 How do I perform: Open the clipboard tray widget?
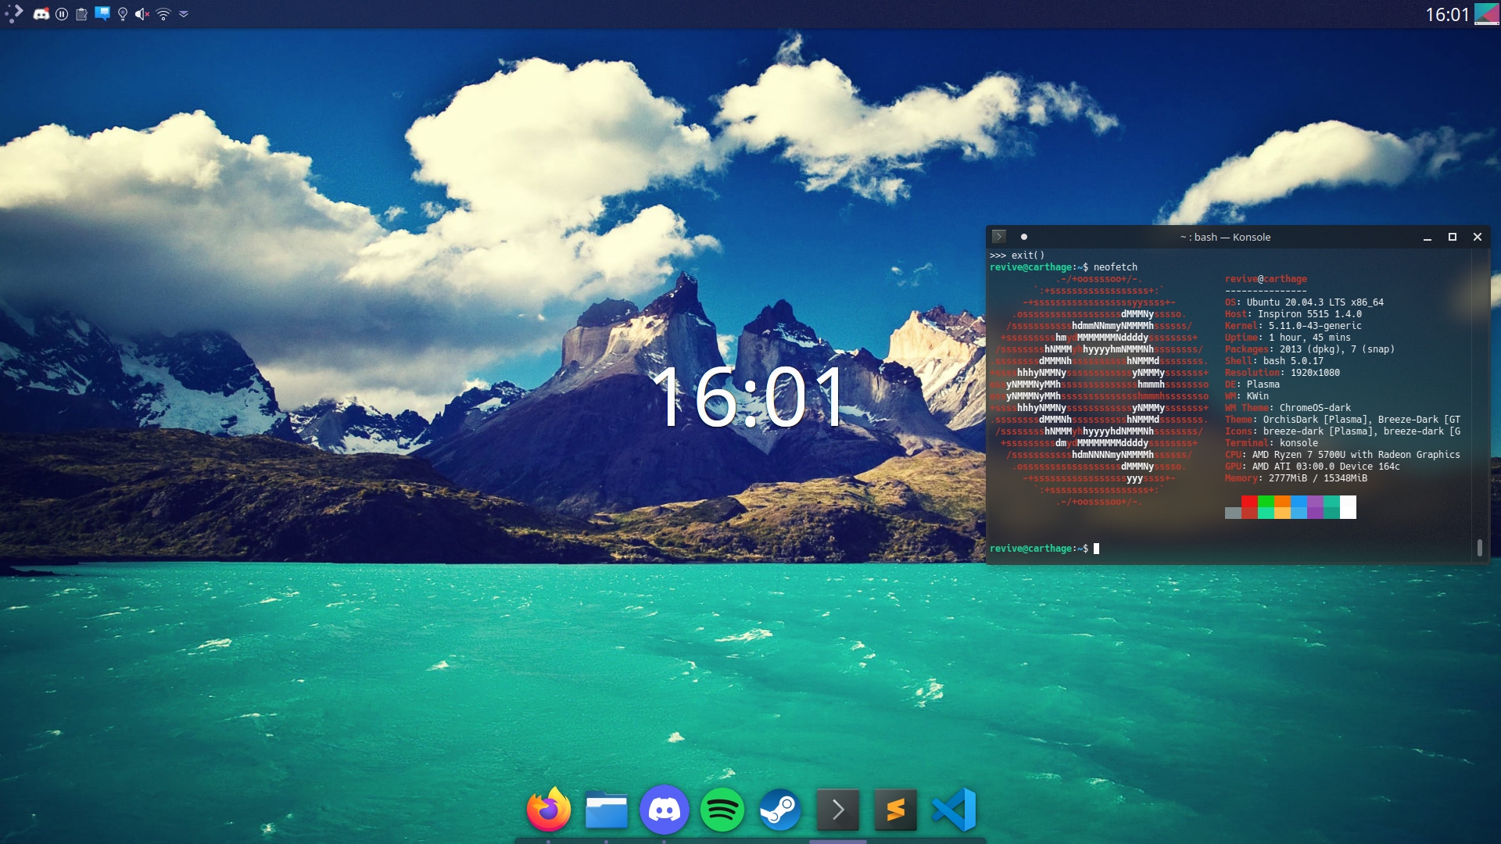pos(81,14)
